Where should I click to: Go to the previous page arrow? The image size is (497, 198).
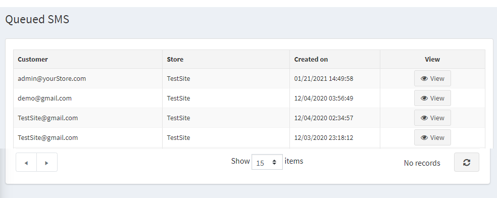[x=26, y=163]
